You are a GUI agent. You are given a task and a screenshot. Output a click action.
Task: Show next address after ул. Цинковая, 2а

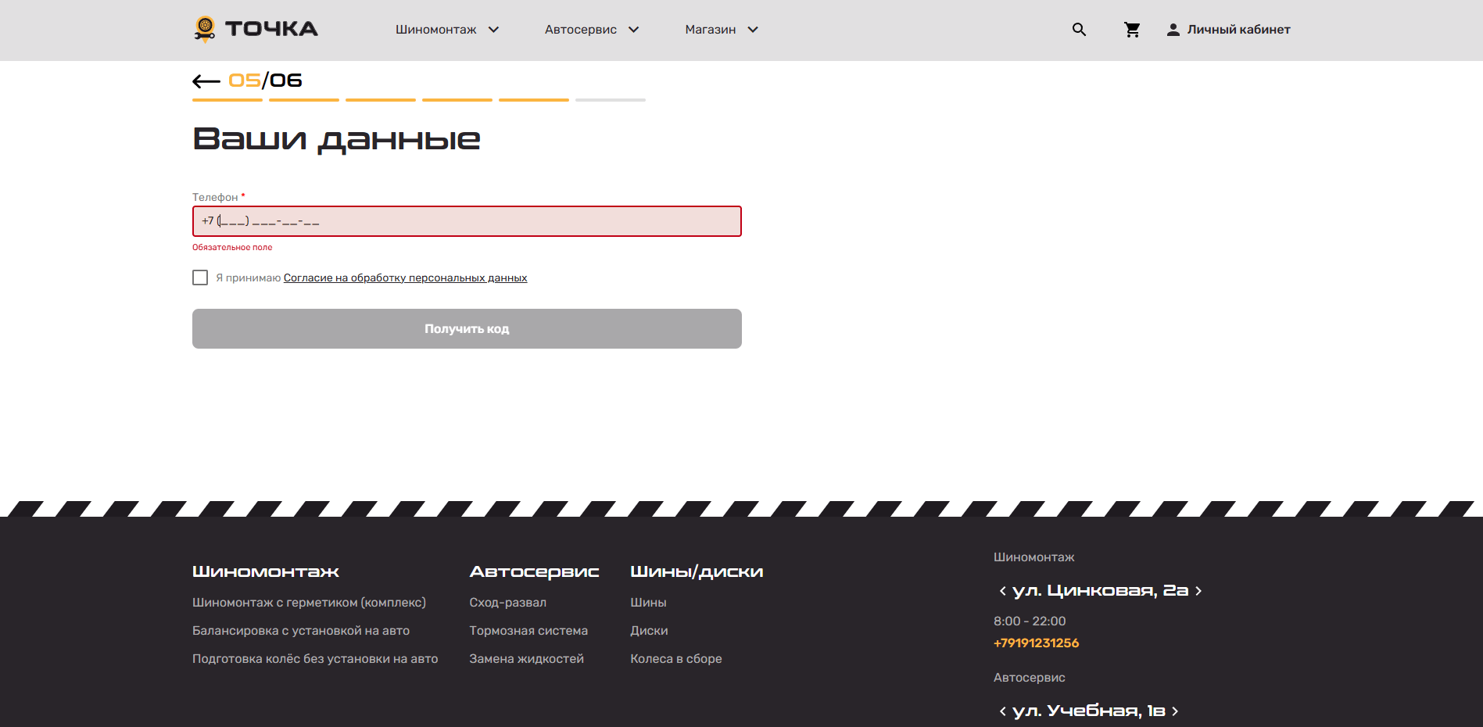click(1198, 591)
